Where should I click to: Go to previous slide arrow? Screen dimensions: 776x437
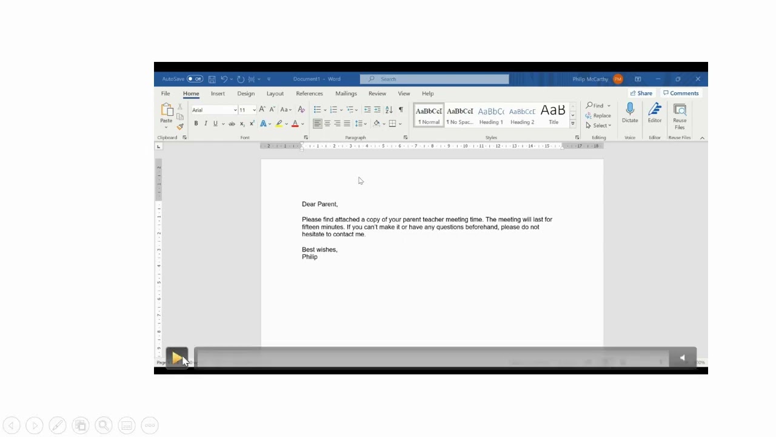point(12,426)
